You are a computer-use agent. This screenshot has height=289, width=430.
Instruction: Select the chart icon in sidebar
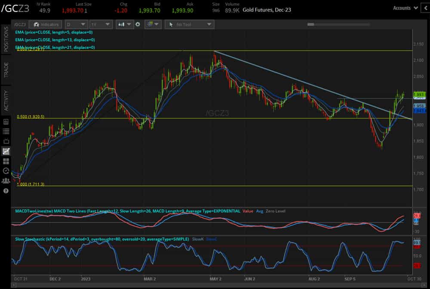pyautogui.click(x=6, y=151)
